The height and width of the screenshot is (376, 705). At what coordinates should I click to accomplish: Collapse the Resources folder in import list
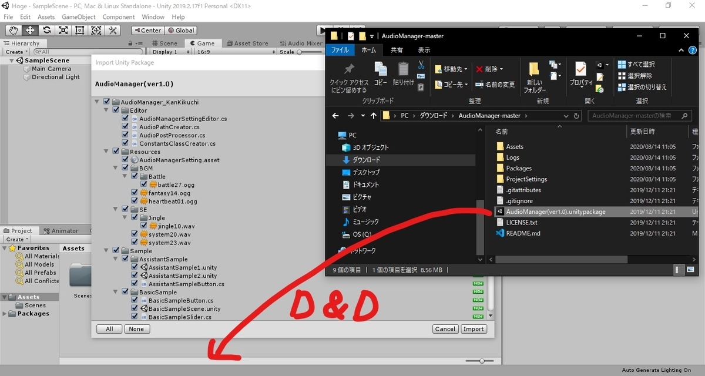[107, 152]
